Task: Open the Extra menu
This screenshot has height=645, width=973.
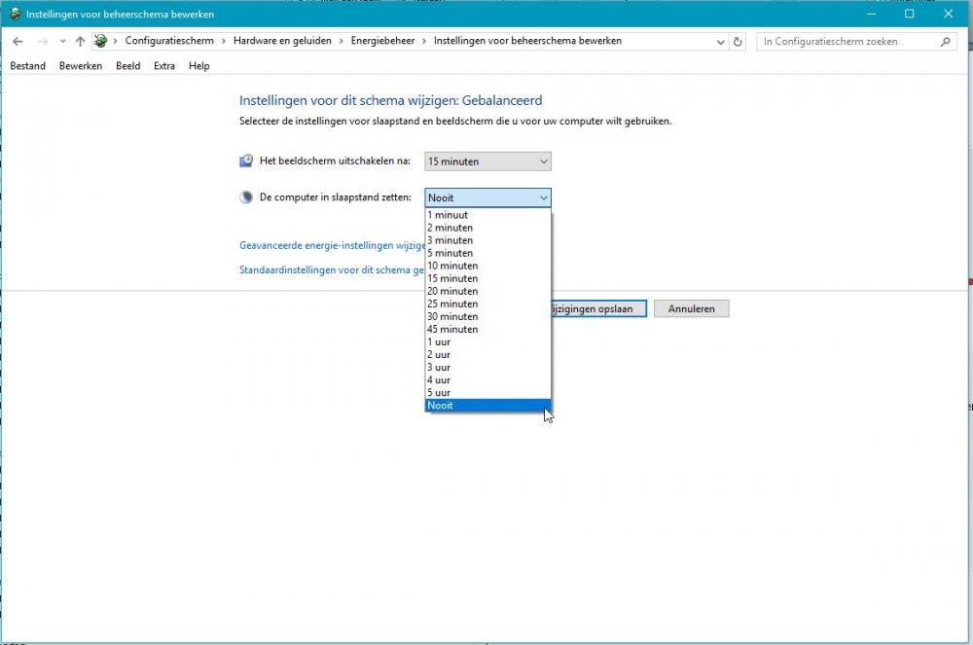Action: pyautogui.click(x=164, y=66)
